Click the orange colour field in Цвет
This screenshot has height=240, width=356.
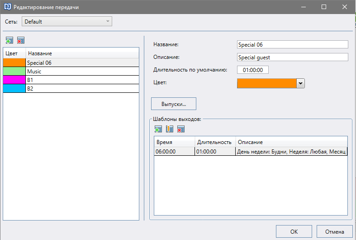[267, 83]
